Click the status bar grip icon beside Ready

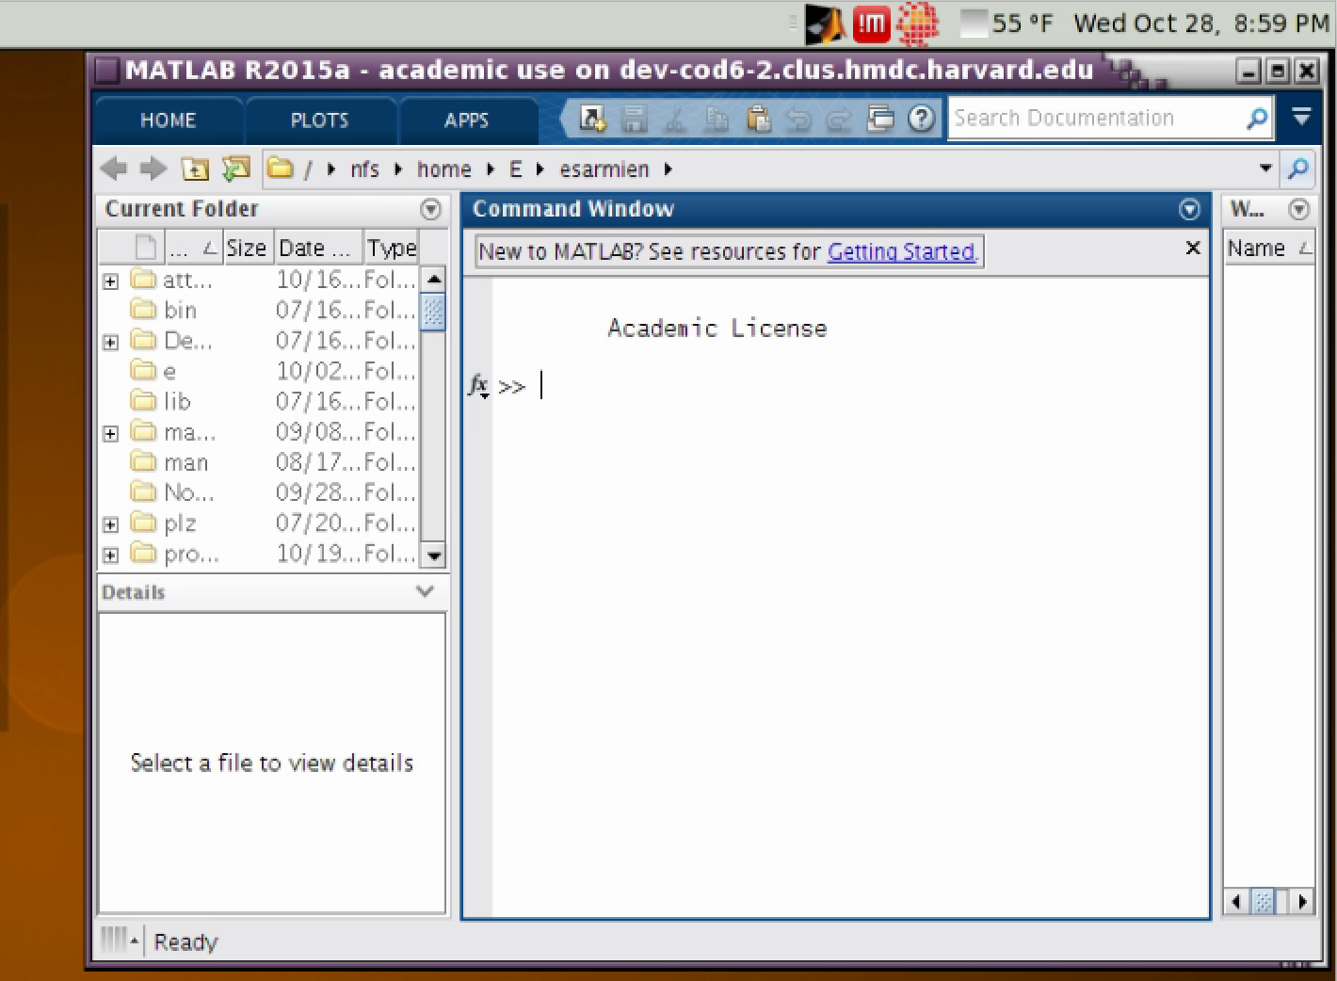tap(120, 940)
